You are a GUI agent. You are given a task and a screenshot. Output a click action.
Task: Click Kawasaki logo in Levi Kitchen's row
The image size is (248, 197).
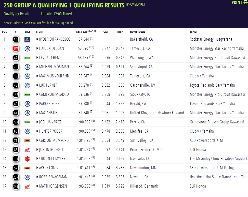27,58
